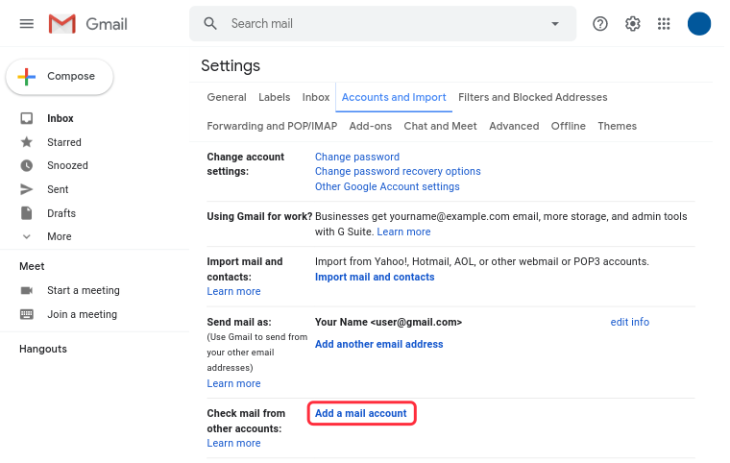Open the Settings gear icon
This screenshot has height=463, width=730.
(632, 24)
